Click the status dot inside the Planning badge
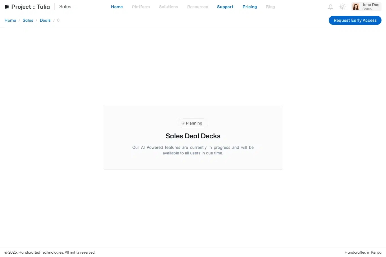The width and height of the screenshot is (386, 257). pos(184,123)
